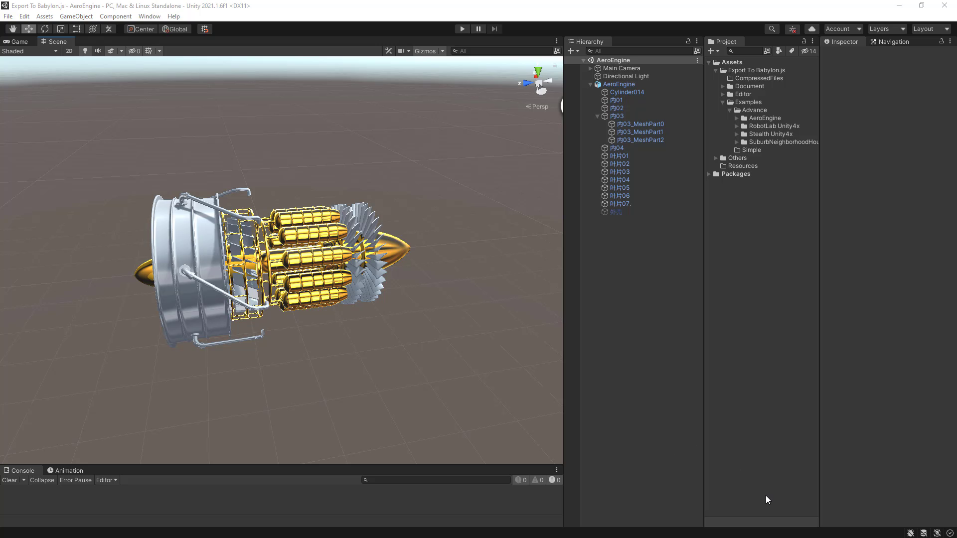This screenshot has height=538, width=957.
Task: Click the Scene view search field
Action: pyautogui.click(x=501, y=51)
